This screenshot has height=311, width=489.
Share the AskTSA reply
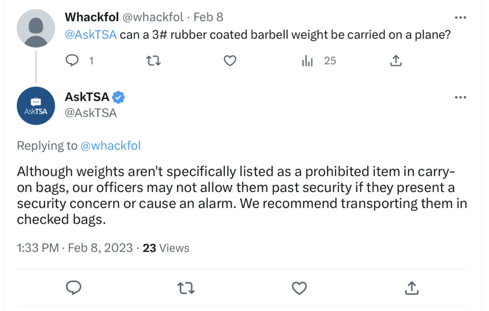click(411, 288)
